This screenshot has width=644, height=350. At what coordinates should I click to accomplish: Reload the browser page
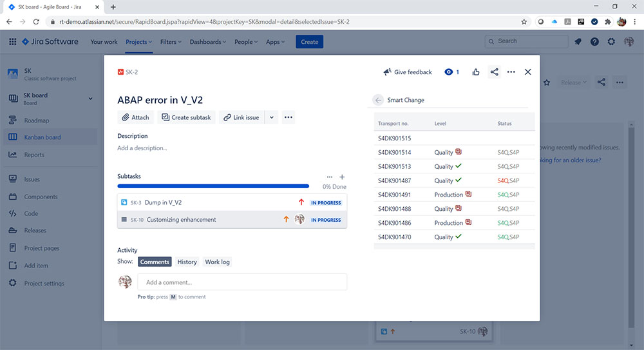tap(36, 22)
